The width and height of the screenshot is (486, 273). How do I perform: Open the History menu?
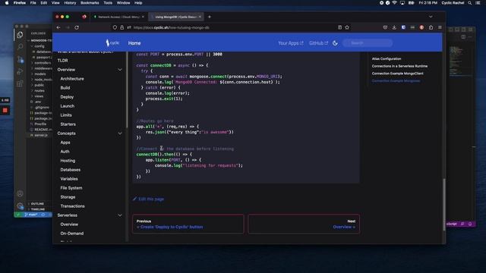[x=70, y=3]
